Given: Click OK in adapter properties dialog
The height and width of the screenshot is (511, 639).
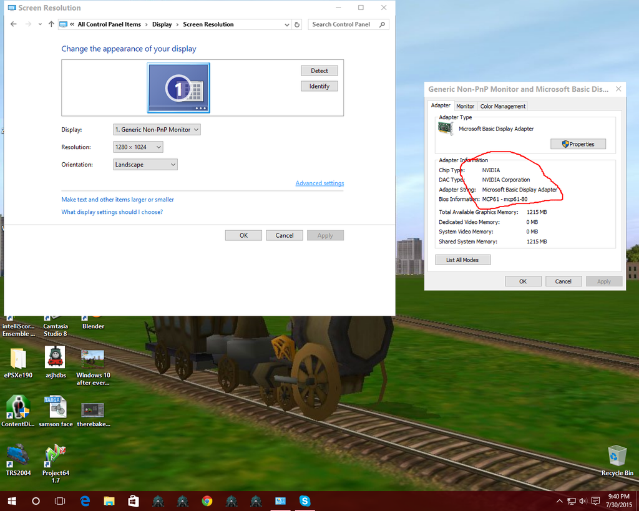Looking at the screenshot, I should (523, 281).
